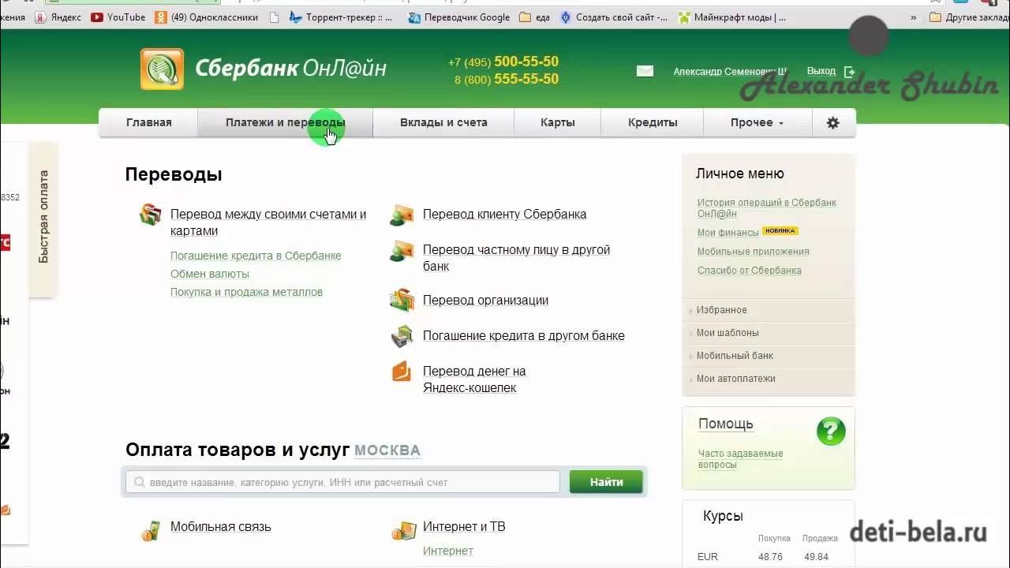The image size is (1010, 568).
Task: Click icon beside Перевод организации
Action: click(x=402, y=300)
